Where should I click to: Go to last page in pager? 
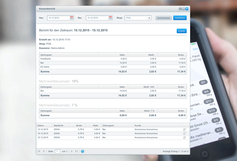[76, 151]
